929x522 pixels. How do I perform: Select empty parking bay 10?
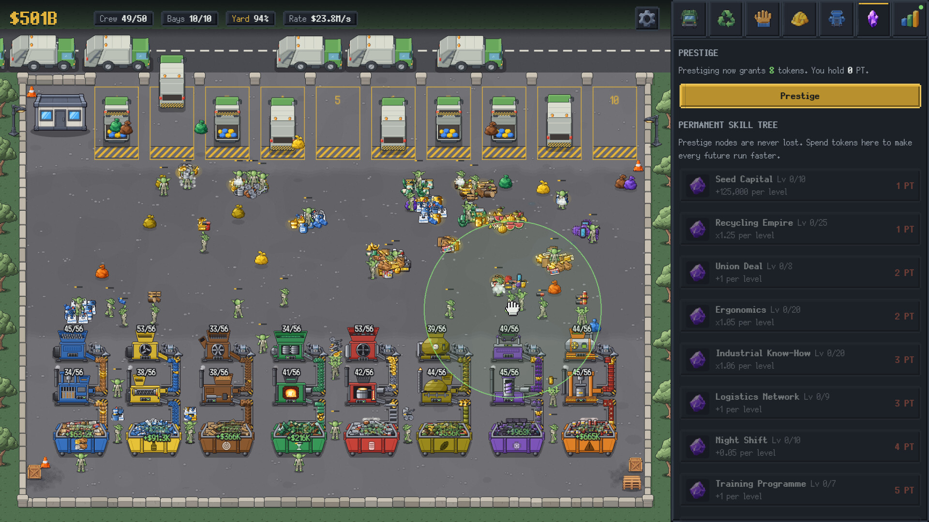tap(614, 123)
